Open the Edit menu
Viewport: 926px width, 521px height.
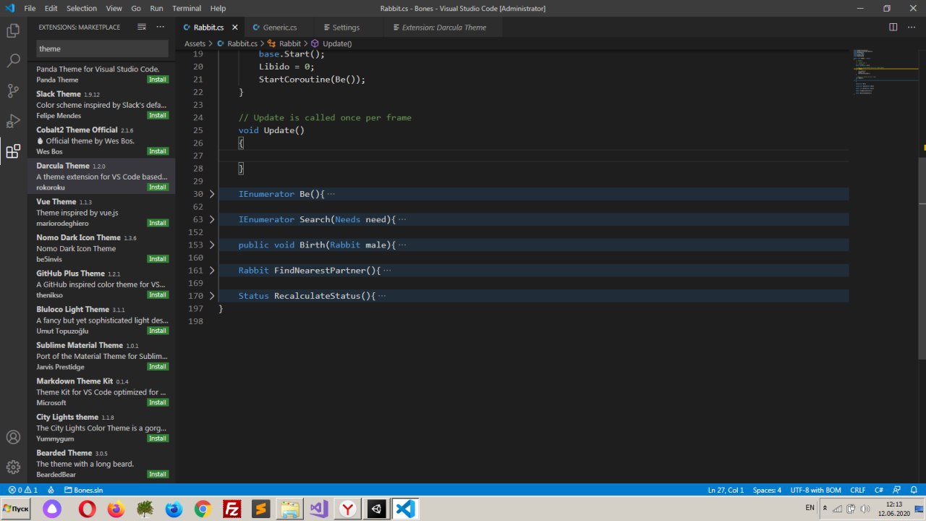pyautogui.click(x=51, y=8)
